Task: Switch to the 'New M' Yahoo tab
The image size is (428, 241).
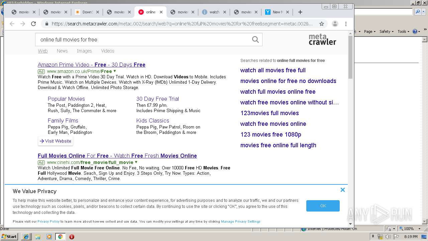Action: 277,12
